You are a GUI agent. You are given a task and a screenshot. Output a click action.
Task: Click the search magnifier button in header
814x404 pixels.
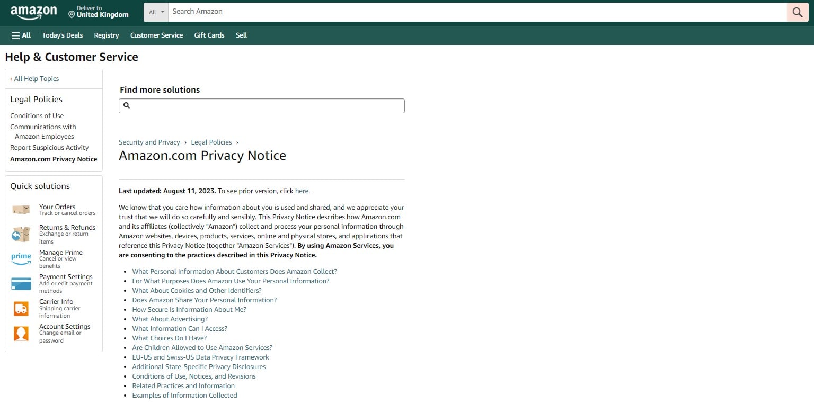[x=798, y=12]
